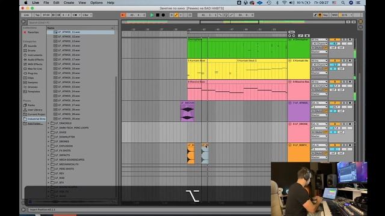Open Current Project in Places
The width and height of the screenshot is (385, 216).
click(36, 115)
